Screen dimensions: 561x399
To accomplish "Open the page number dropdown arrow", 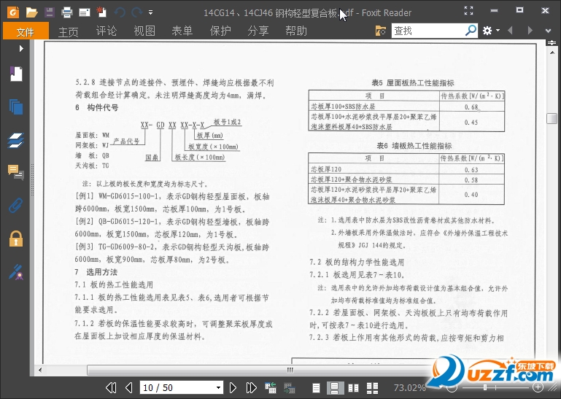I will [x=218, y=387].
